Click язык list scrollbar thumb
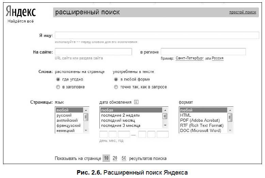Image resolution: width=265 pixels, height=178 pixels. tap(86, 117)
